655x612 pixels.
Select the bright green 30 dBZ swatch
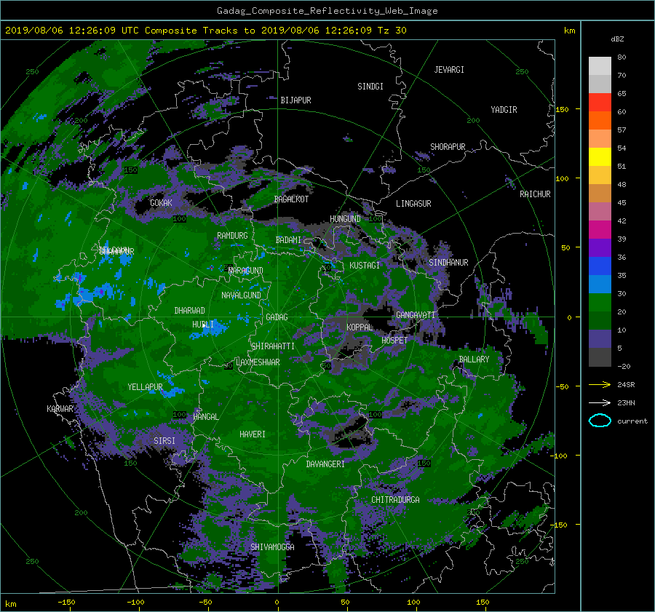(x=600, y=302)
